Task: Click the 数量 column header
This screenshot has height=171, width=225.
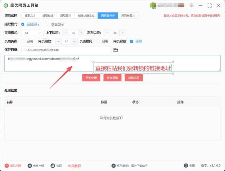Action: [104, 102]
